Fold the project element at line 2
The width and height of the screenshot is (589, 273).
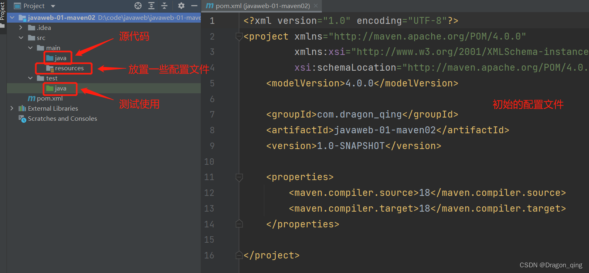239,36
